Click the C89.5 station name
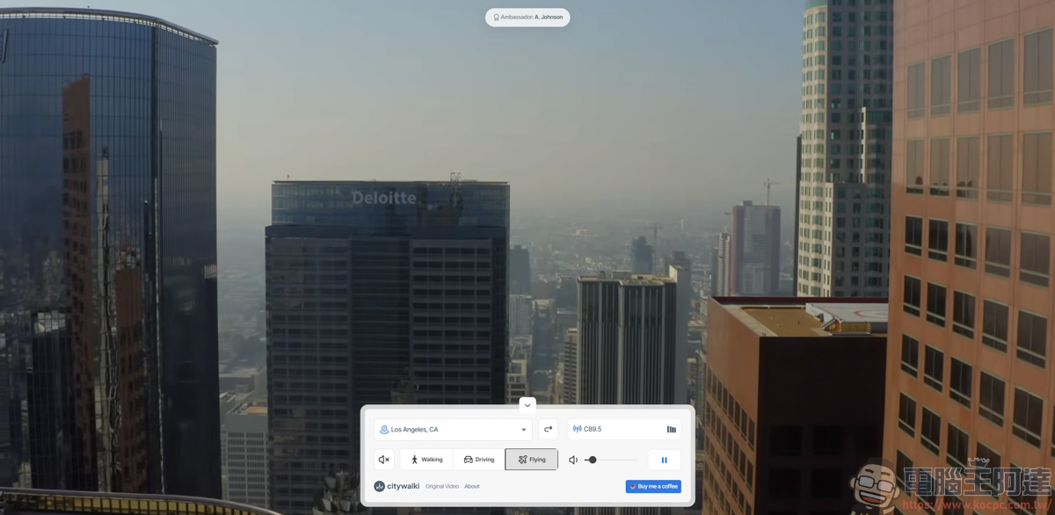Viewport: 1055px width, 515px height. (x=593, y=430)
